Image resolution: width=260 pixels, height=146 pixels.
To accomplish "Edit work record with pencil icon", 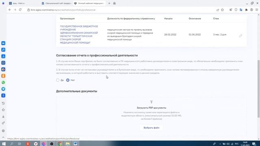I will (240, 36).
